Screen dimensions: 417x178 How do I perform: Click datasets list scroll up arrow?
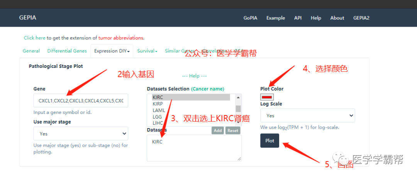click(238, 97)
